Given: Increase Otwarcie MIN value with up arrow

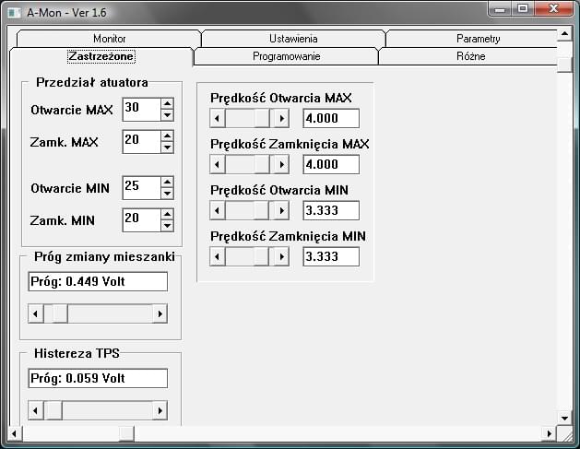Looking at the screenshot, I should pyautogui.click(x=167, y=182).
